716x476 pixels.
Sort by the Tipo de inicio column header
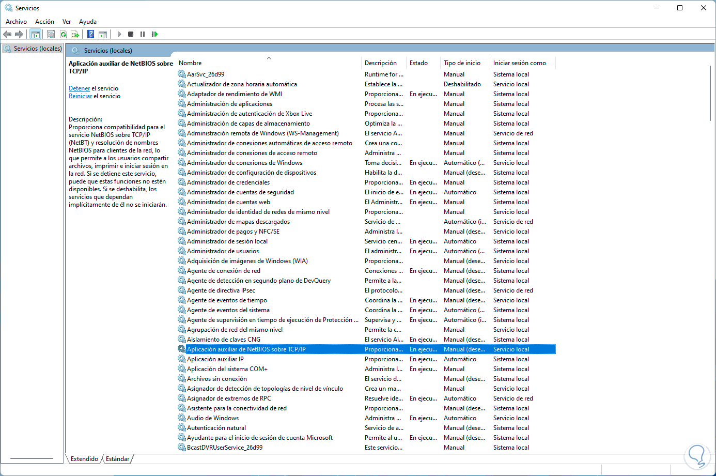465,63
